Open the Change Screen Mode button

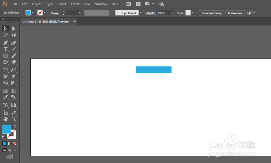click(x=10, y=157)
